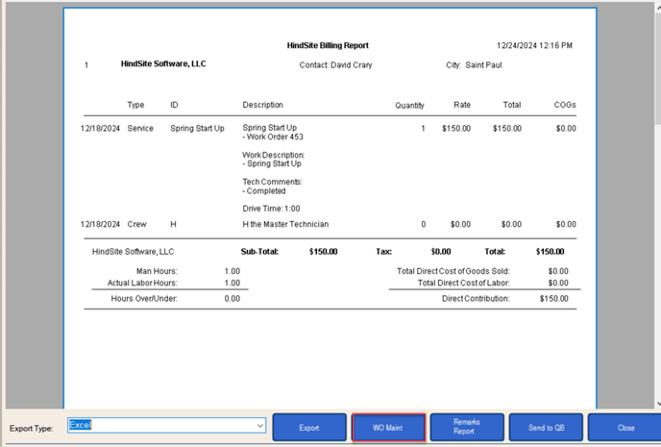Click the Hours Over/Under value '0.00'
Image resolution: width=661 pixels, height=447 pixels.
click(x=233, y=299)
